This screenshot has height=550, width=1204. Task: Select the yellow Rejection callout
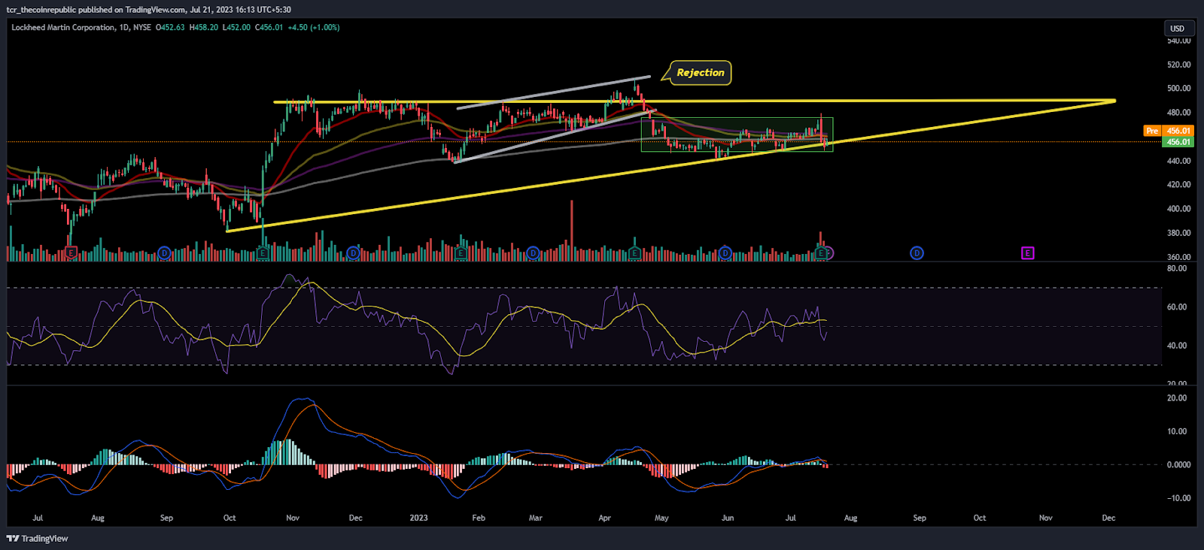(700, 72)
